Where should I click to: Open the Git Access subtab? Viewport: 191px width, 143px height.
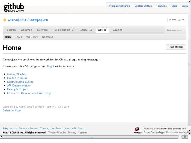pyautogui.click(x=47, y=37)
